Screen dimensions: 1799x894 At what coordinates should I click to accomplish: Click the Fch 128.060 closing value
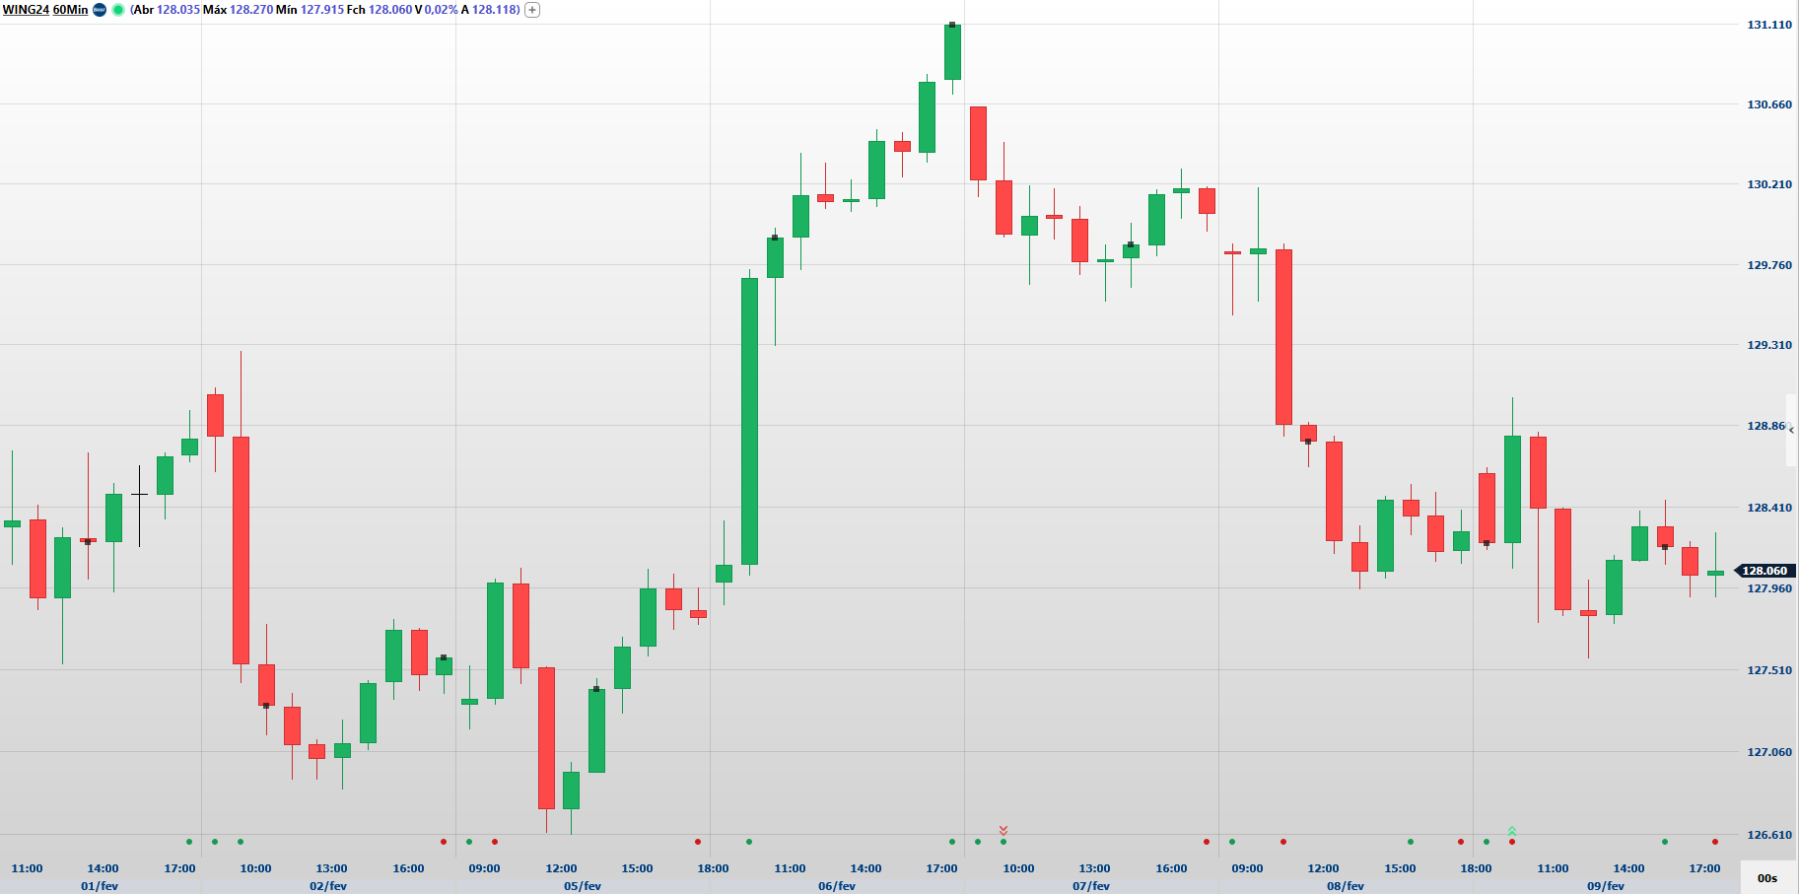click(x=389, y=10)
